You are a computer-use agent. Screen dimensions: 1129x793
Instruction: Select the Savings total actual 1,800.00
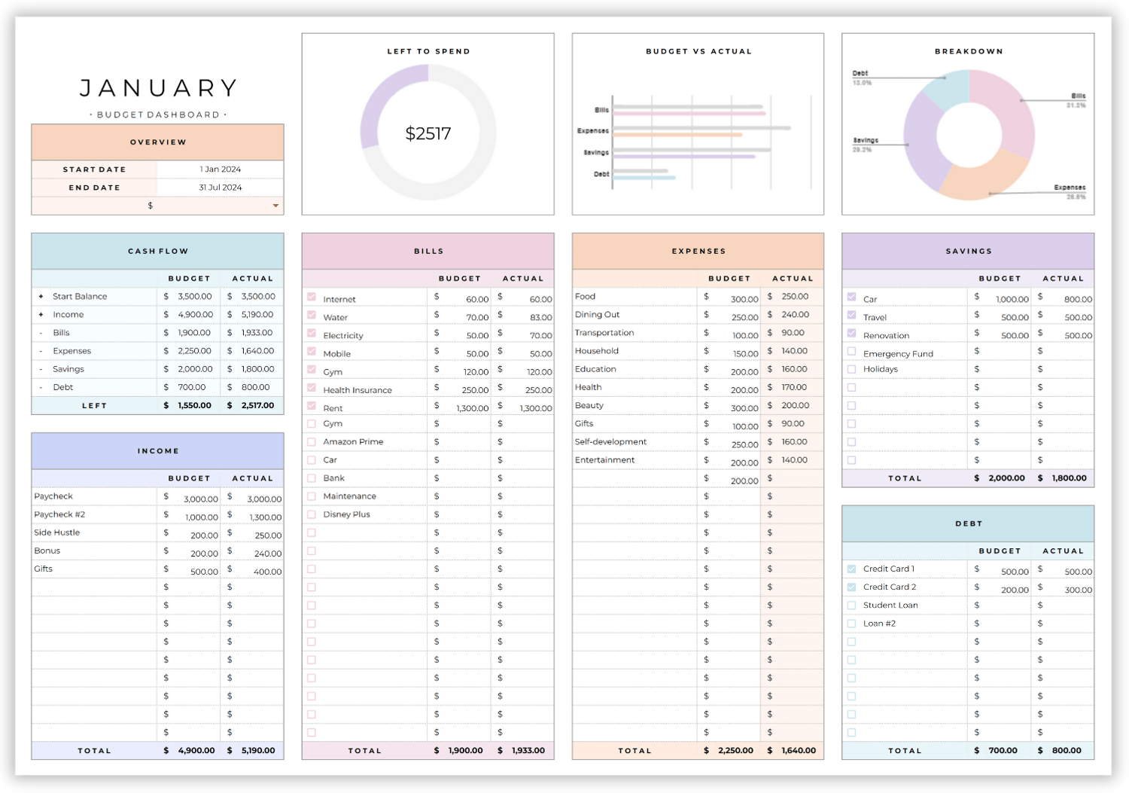coord(1068,478)
